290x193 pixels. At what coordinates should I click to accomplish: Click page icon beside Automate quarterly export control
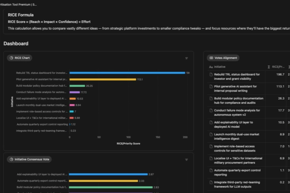point(211,171)
